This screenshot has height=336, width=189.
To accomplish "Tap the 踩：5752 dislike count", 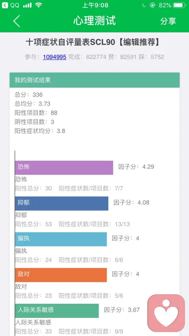I will (151, 57).
